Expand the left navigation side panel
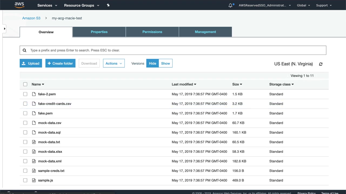Image resolution: width=346 pixels, height=194 pixels. pyautogui.click(x=4, y=29)
